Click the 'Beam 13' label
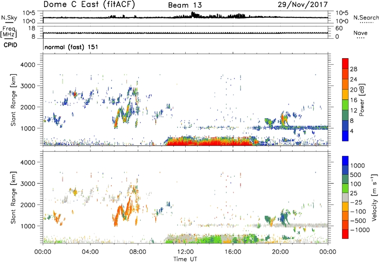 185,5
